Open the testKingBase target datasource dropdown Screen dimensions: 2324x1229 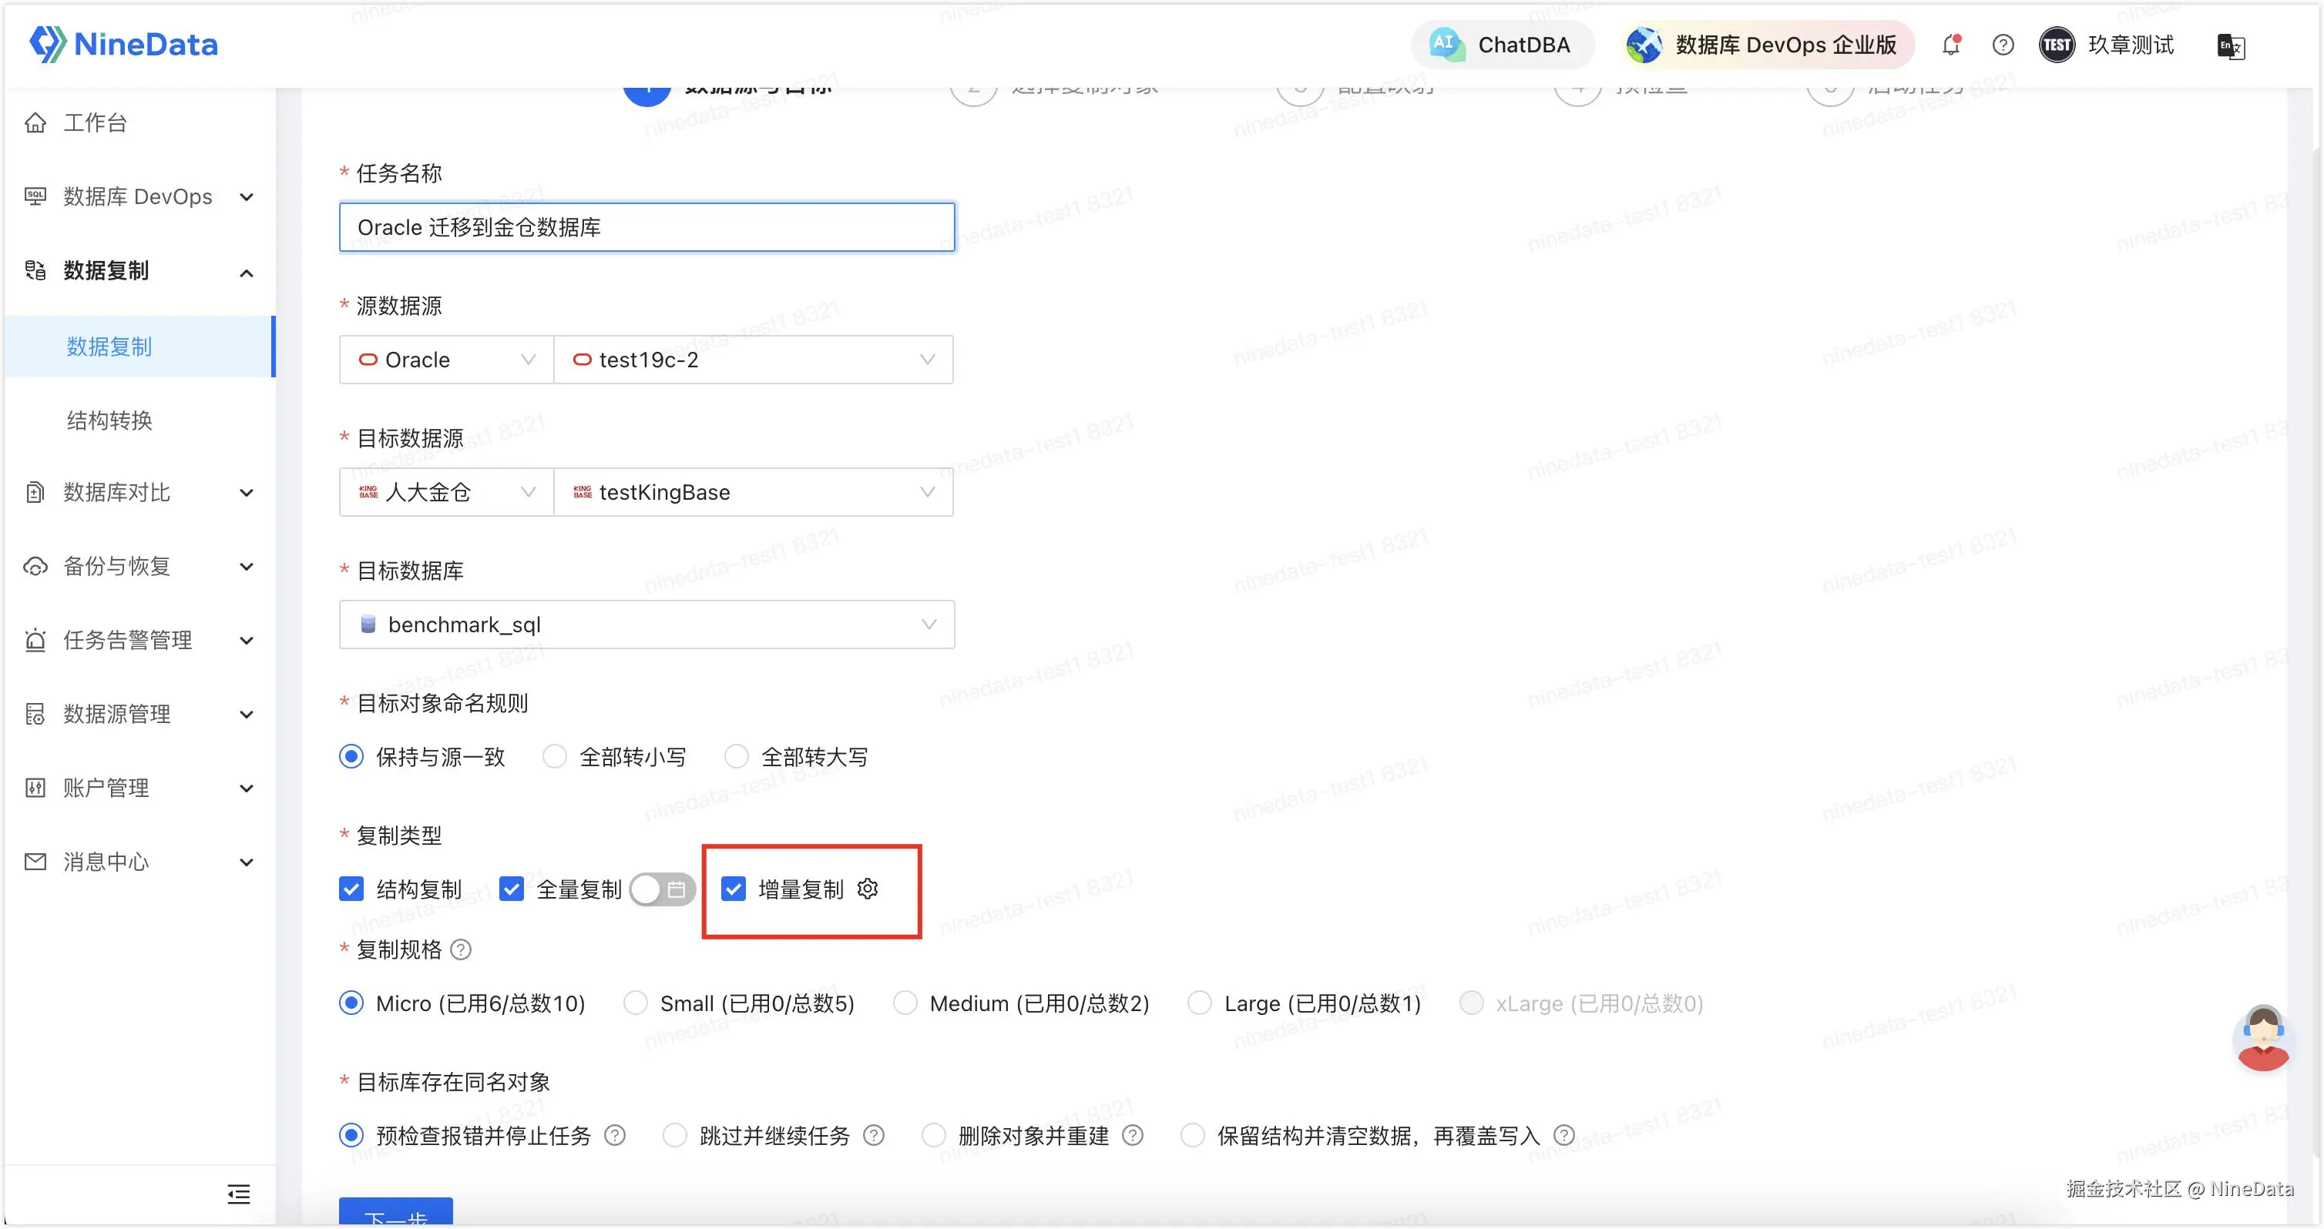pyautogui.click(x=754, y=492)
